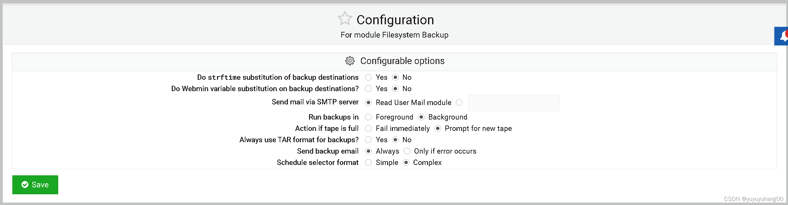Select Yes for strftime substitution
Image resolution: width=788 pixels, height=205 pixels.
pyautogui.click(x=368, y=77)
